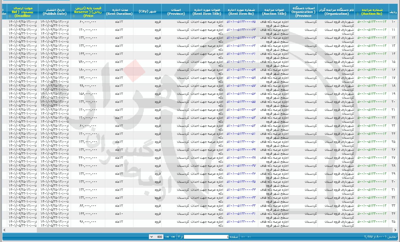Image resolution: width=400 pixels, height=242 pixels.
Task: Open rent item link ending in ۶۳
Action: click(x=241, y=38)
